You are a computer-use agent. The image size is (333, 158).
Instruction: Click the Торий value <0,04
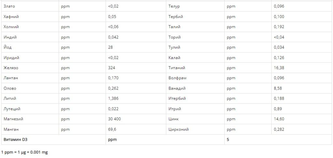[x=279, y=37]
